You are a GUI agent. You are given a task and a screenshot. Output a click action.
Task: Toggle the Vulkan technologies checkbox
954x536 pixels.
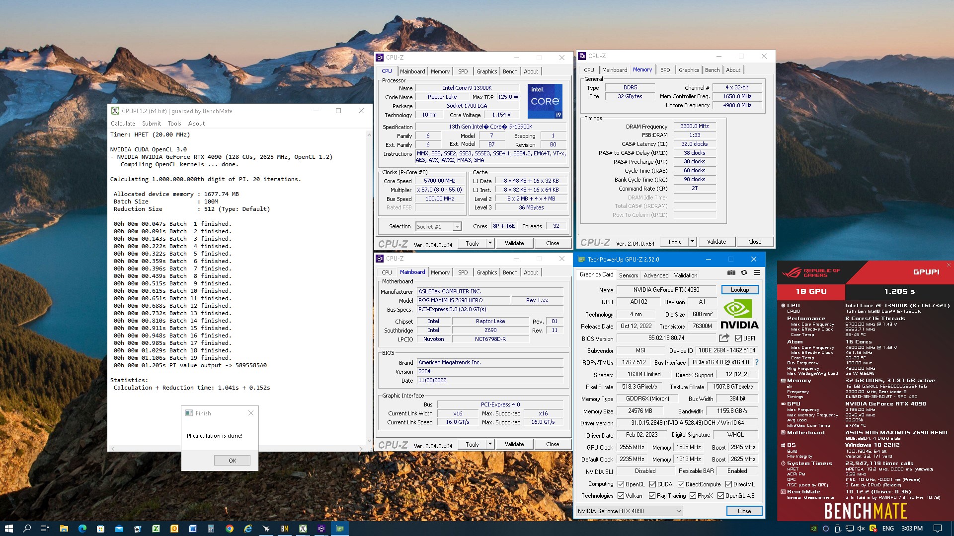tap(621, 496)
